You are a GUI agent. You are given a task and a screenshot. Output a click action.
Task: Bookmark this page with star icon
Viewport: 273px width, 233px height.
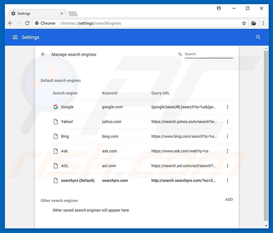[x=244, y=23]
